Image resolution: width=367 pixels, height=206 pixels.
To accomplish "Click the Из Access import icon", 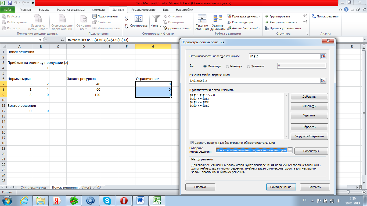I will click(4, 16).
